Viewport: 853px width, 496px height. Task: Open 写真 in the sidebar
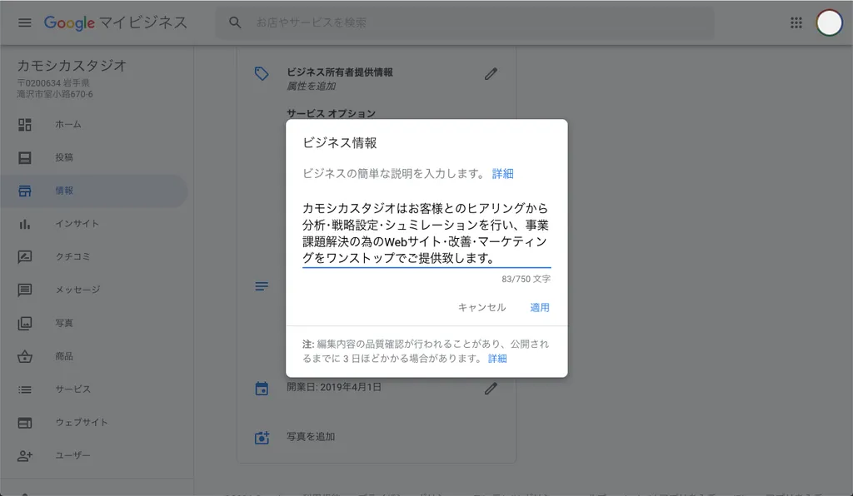pos(93,323)
